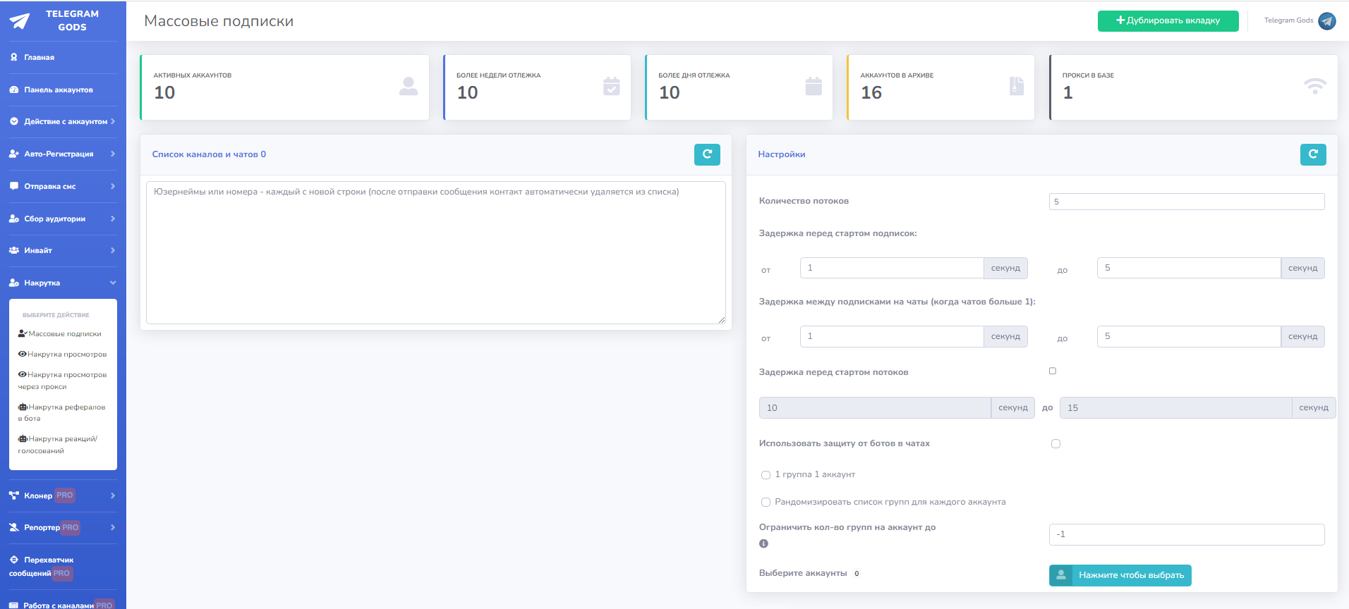Click the Накрутка sidebar icon

(x=14, y=283)
